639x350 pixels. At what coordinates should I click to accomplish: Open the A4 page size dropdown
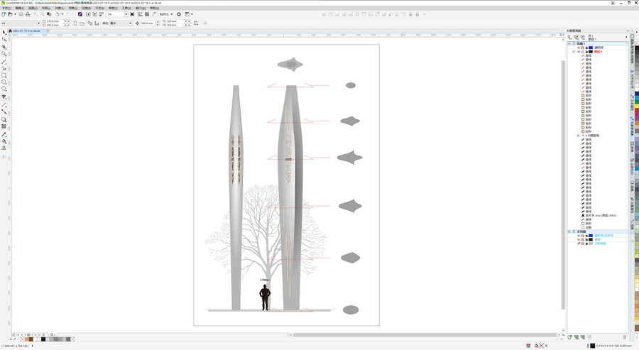(x=39, y=23)
